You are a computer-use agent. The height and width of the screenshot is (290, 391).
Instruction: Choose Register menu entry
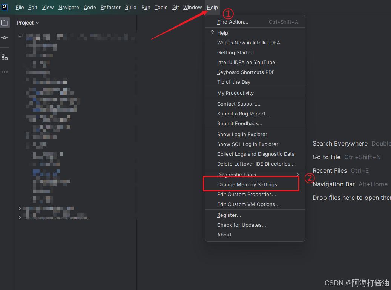click(255, 215)
